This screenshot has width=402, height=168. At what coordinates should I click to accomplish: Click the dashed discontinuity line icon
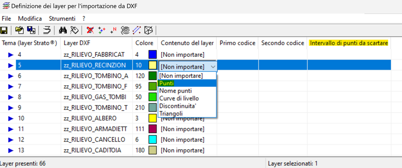[137, 30]
